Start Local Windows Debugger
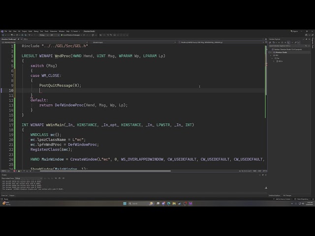Screen dimensions: 315x236 [71, 35]
